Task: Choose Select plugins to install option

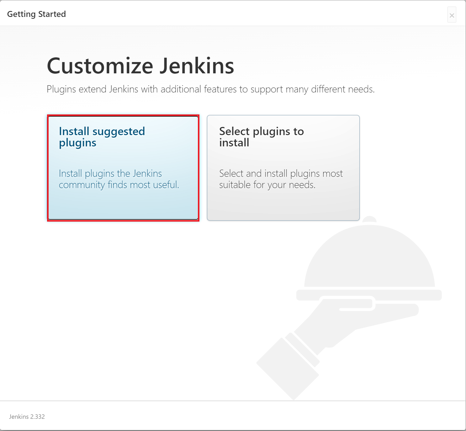Action: pyautogui.click(x=283, y=168)
